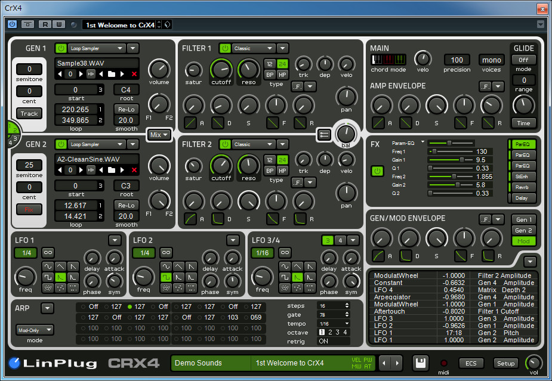Click LFO 1 sync infinity icon

48,253
